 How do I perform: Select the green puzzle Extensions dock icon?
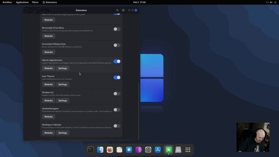click(169, 150)
